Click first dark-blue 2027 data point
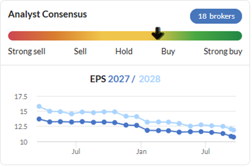 pos(39,119)
